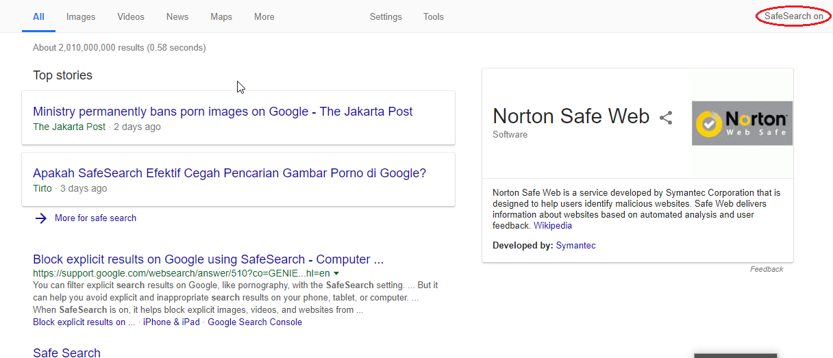833x358 pixels.
Task: Open the Tirto story Apakah SafeSearch Efektif
Action: click(229, 173)
